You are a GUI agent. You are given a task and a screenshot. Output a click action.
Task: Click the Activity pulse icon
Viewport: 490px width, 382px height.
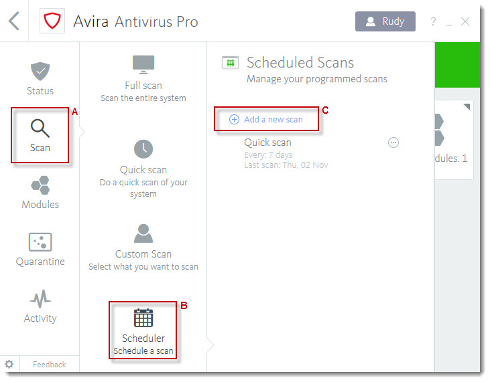click(40, 299)
